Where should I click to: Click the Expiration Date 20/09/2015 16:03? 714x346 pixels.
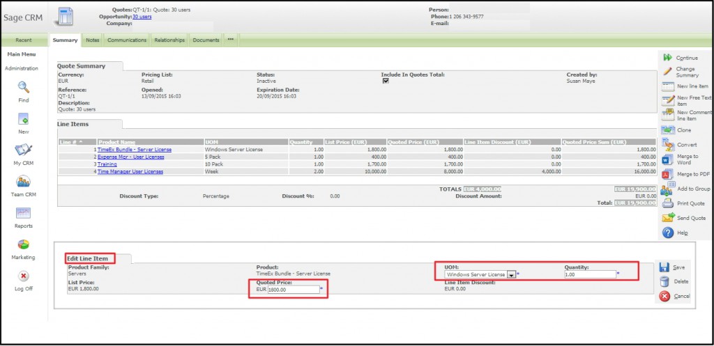pos(276,96)
